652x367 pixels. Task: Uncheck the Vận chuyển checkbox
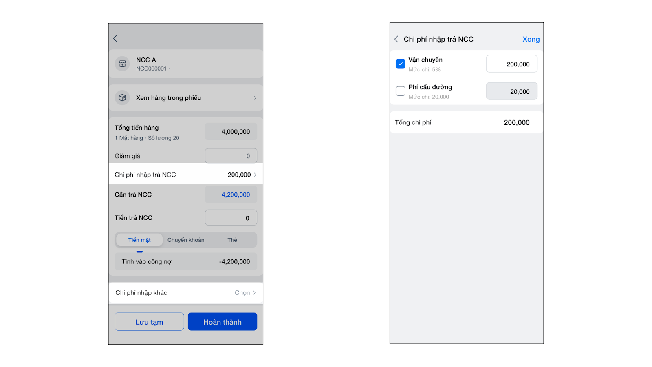click(401, 64)
